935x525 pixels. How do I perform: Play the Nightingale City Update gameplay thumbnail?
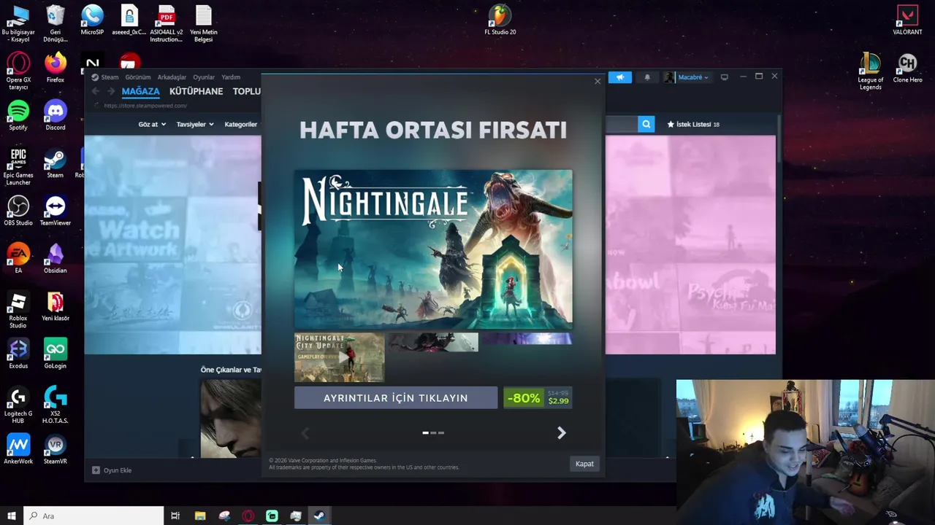(339, 357)
